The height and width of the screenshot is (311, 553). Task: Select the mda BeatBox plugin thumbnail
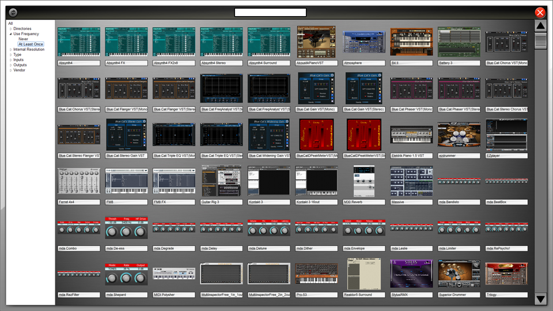click(506, 181)
